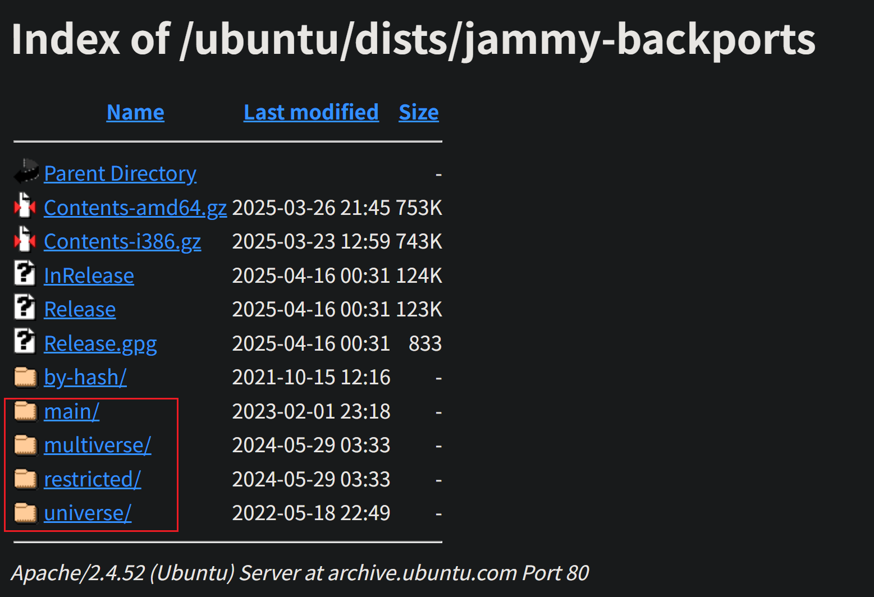Open the InRelease file link

(x=89, y=276)
